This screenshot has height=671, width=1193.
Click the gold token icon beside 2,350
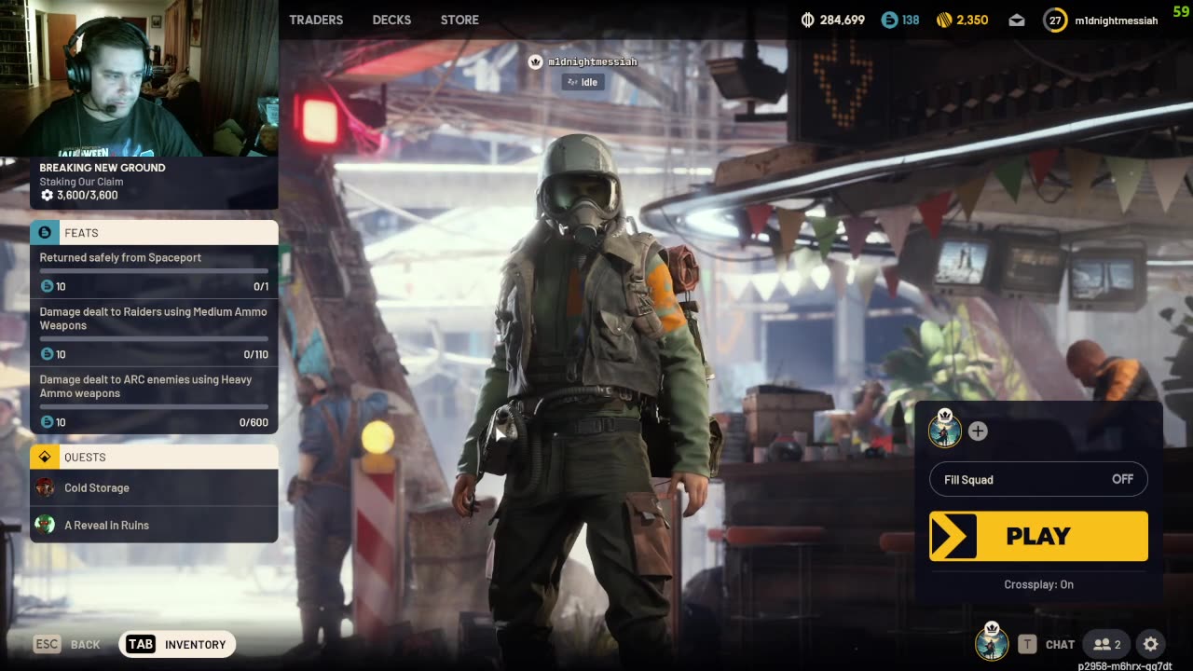coord(944,20)
